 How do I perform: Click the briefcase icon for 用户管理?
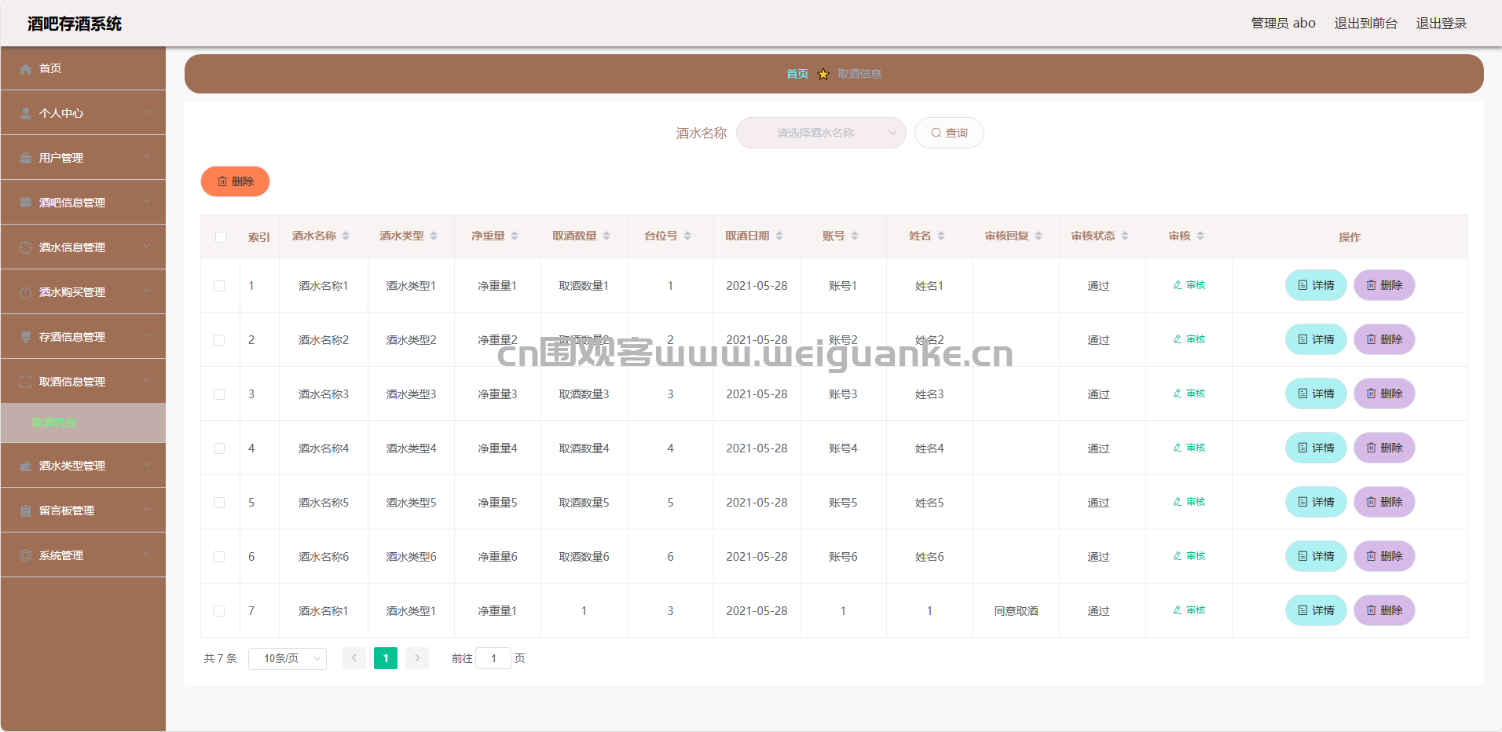point(26,159)
